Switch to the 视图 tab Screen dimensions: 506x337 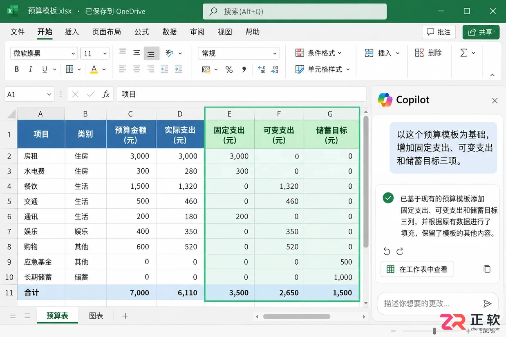click(x=225, y=32)
